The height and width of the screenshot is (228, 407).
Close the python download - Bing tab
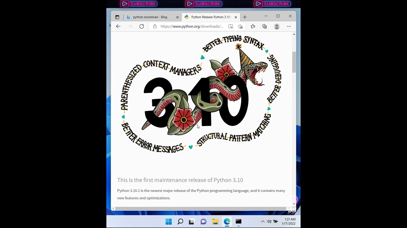tap(177, 17)
